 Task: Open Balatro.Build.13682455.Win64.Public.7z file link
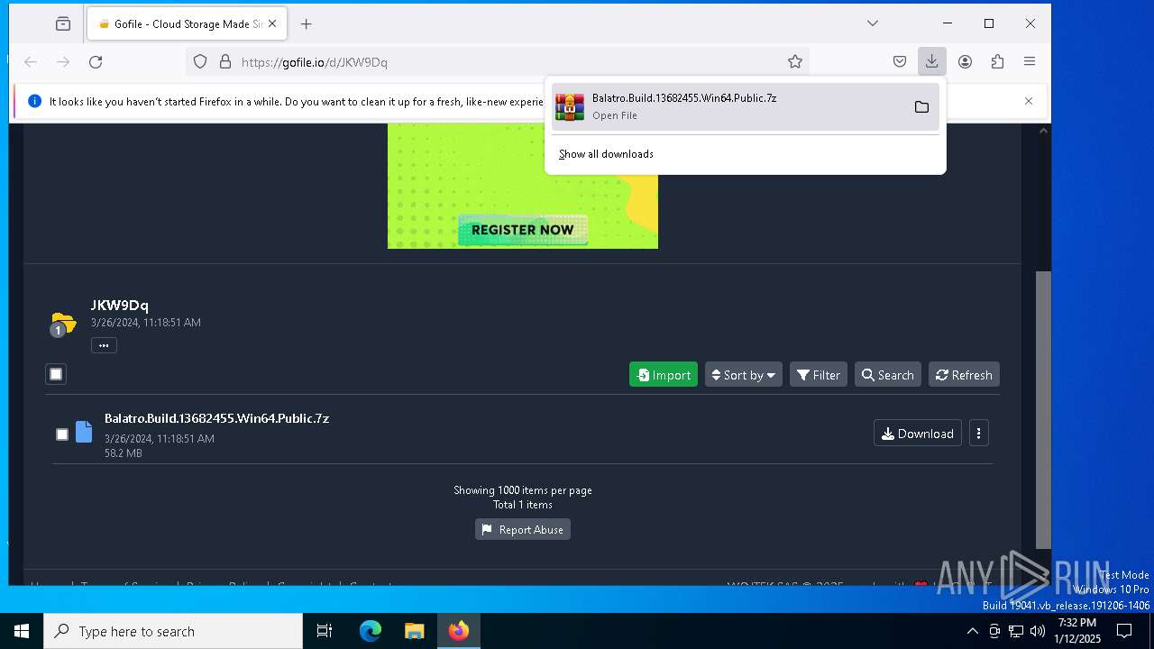[216, 418]
